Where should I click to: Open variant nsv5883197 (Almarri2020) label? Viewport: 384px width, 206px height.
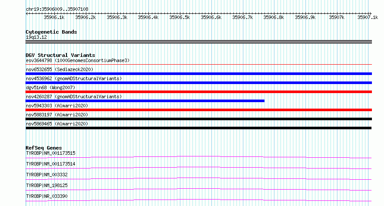(57, 115)
